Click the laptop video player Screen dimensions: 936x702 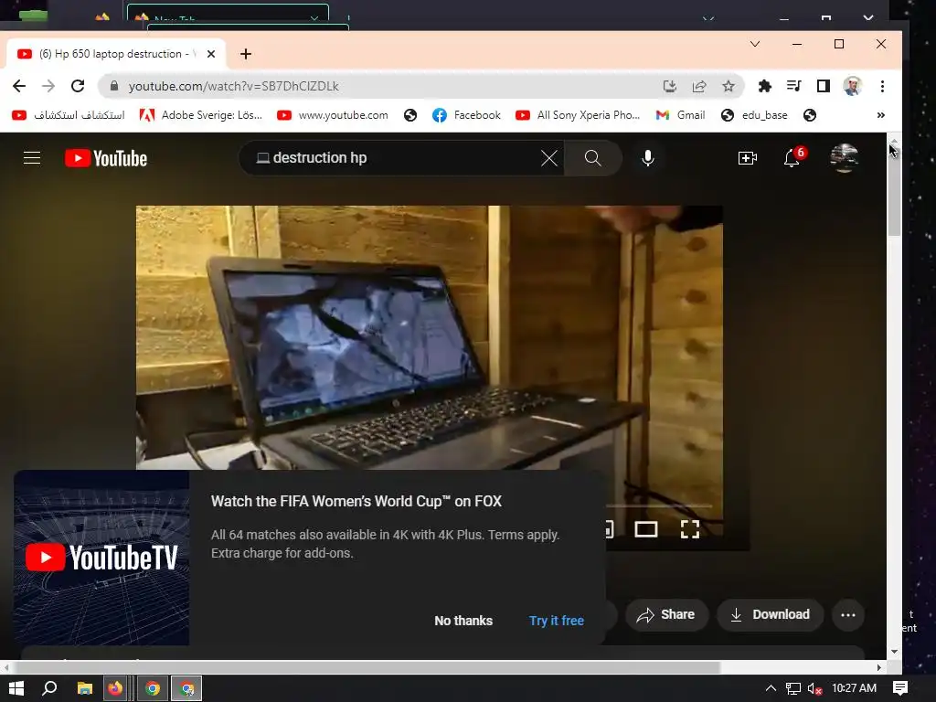430,337
